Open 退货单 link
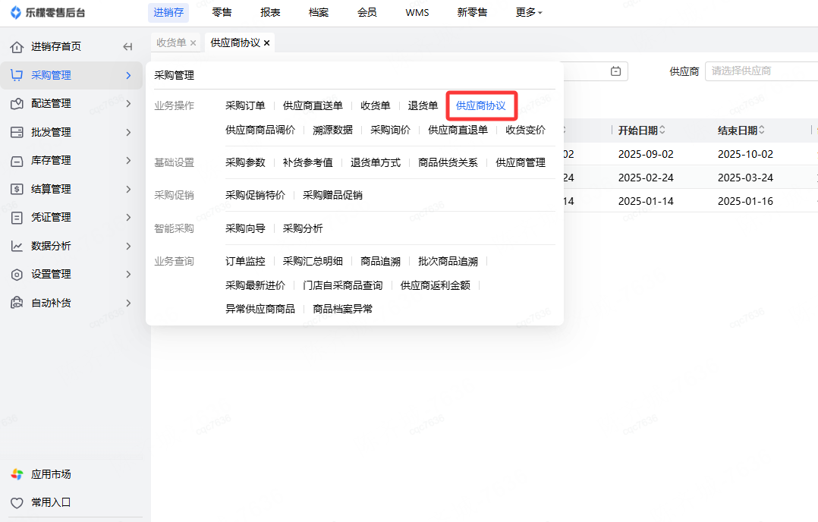Viewport: 818px width, 522px height. coord(423,106)
